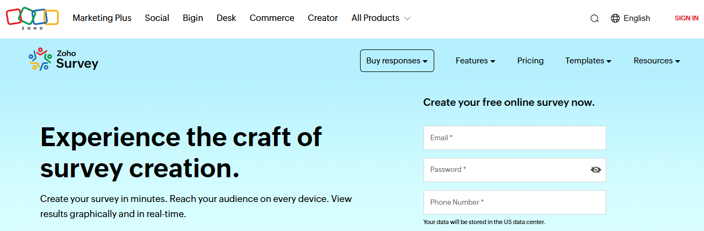Click the globe language icon
The width and height of the screenshot is (704, 231).
(x=615, y=18)
